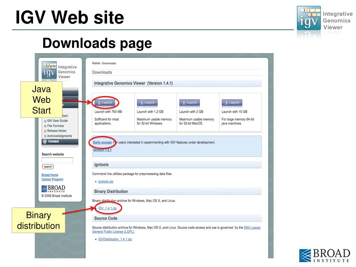Expand the IGV User Guide tree item
The image size is (356, 267).
pos(45,121)
